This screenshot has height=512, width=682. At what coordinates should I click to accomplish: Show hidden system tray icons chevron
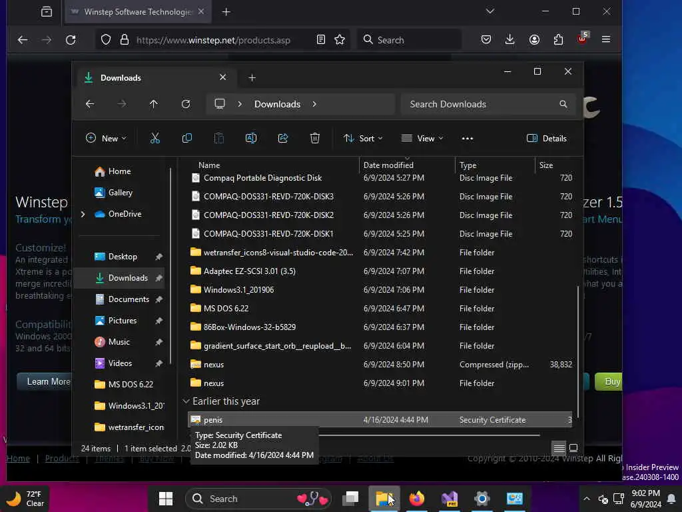point(586,499)
